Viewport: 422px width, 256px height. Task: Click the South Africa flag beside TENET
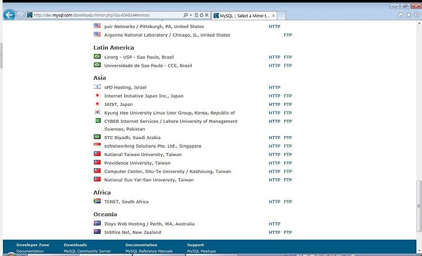97,201
